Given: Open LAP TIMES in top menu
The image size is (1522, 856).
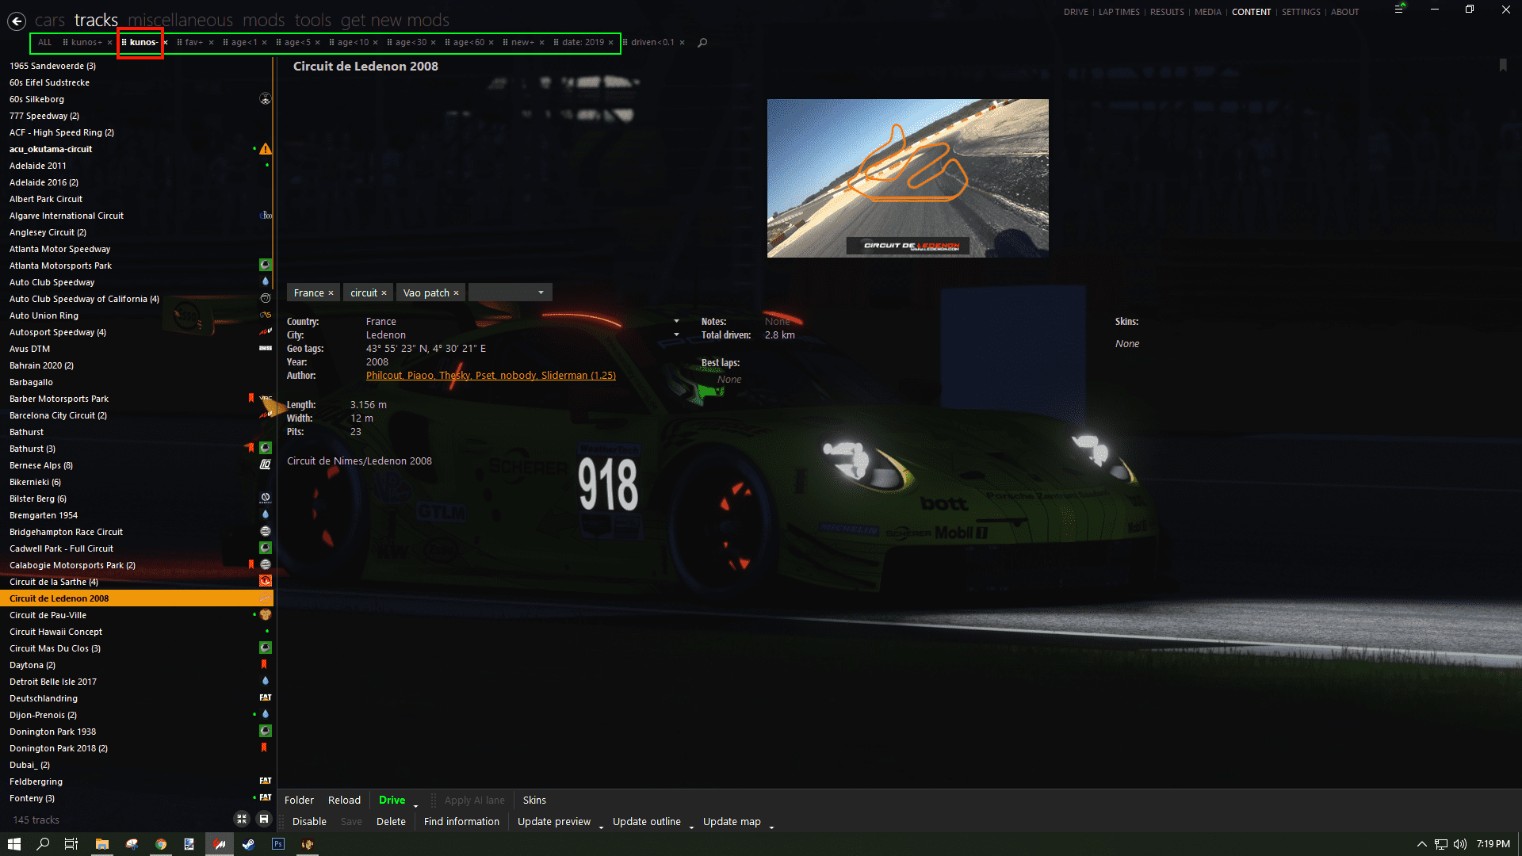Looking at the screenshot, I should 1119,12.
